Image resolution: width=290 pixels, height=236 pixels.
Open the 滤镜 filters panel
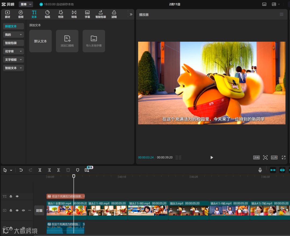click(114, 14)
